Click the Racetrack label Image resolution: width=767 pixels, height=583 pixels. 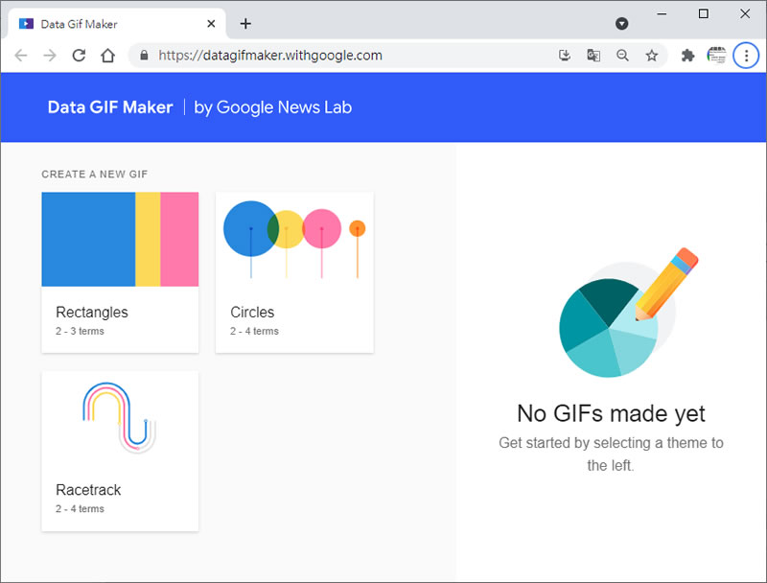[88, 490]
